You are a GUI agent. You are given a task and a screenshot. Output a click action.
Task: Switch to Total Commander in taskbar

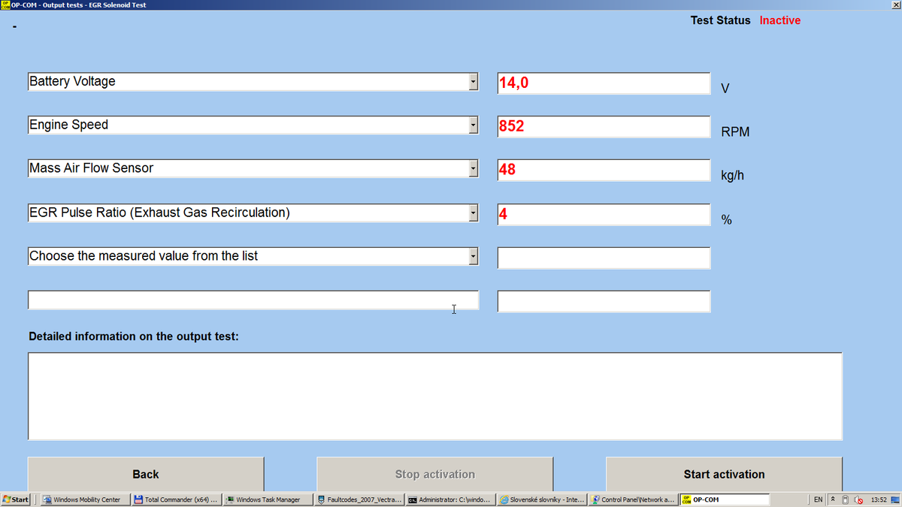click(177, 499)
